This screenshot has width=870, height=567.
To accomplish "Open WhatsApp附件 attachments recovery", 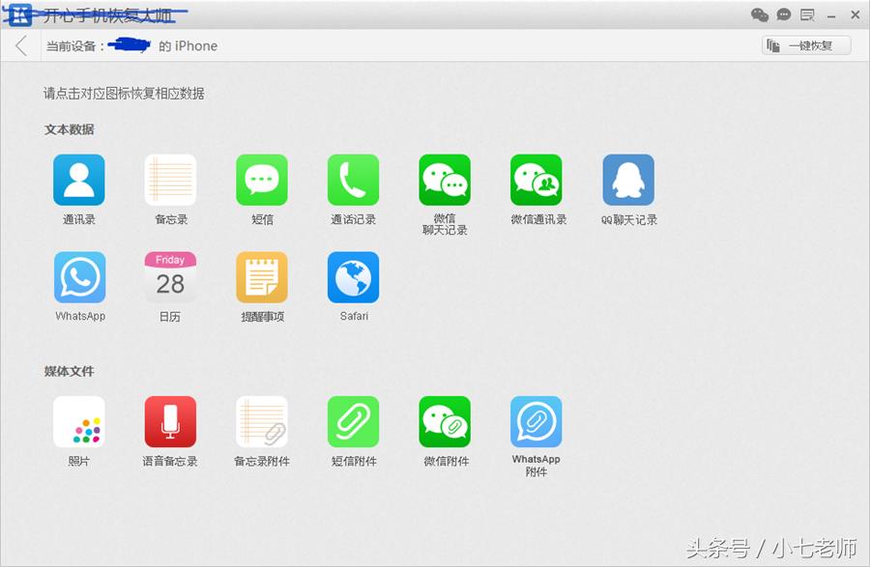I will tap(536, 422).
